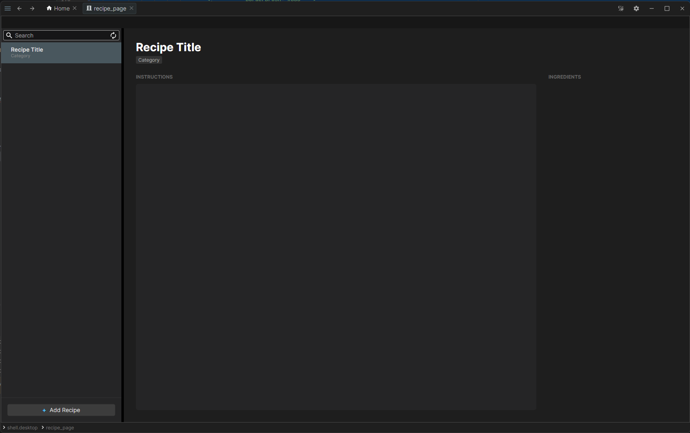The height and width of the screenshot is (433, 690).
Task: Toggle the theme switch icon in title bar
Action: [621, 8]
